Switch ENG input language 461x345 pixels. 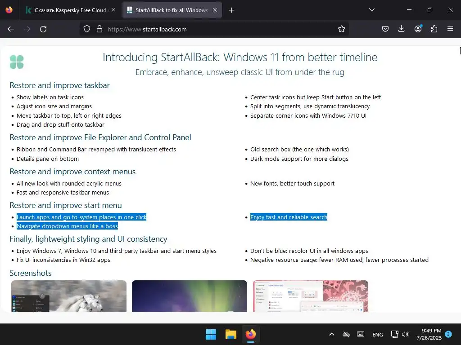tap(378, 334)
